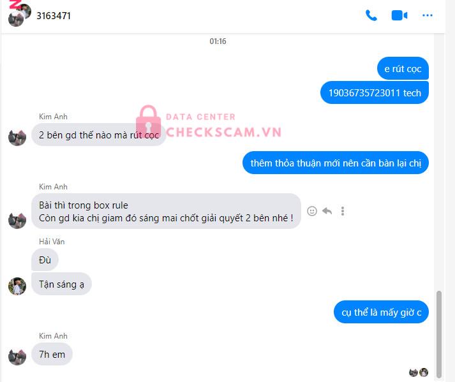
Task: Click the 'Đù' message bubble
Action: [x=45, y=260]
